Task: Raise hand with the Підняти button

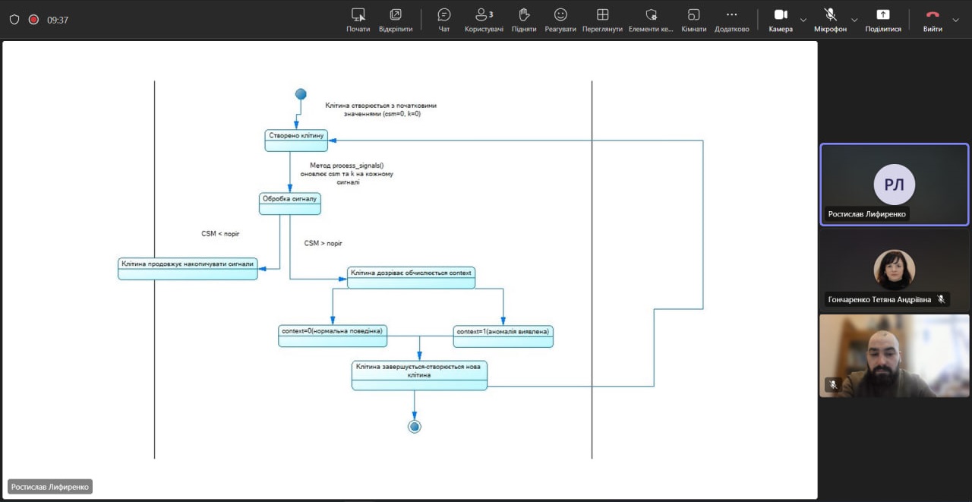Action: tap(524, 20)
